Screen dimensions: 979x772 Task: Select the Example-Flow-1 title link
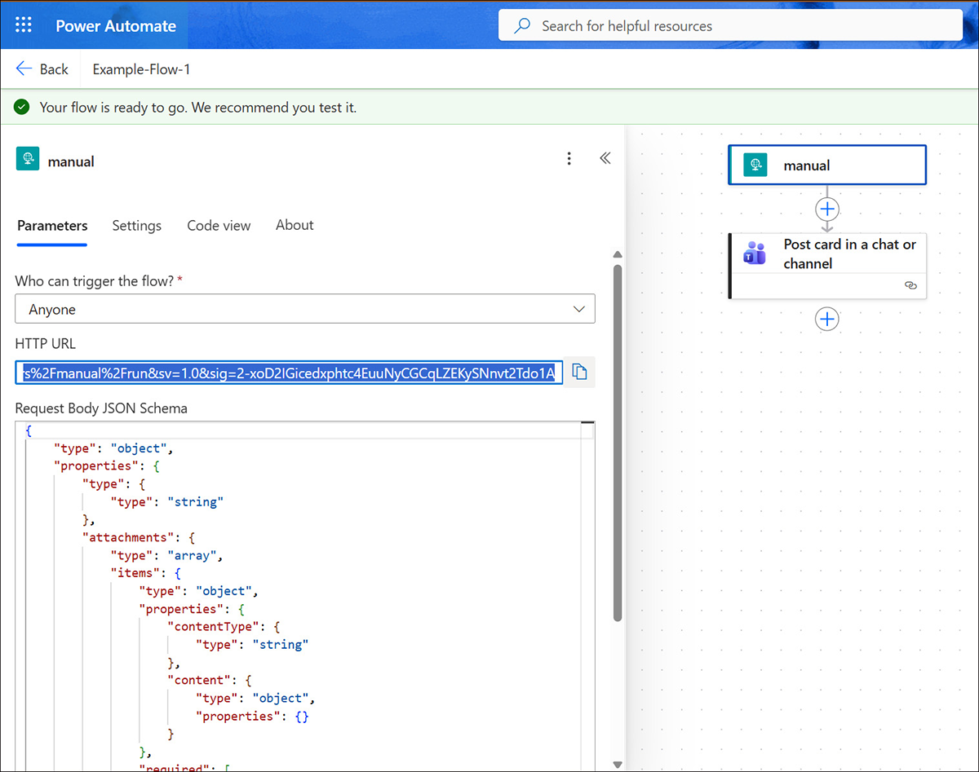[140, 69]
